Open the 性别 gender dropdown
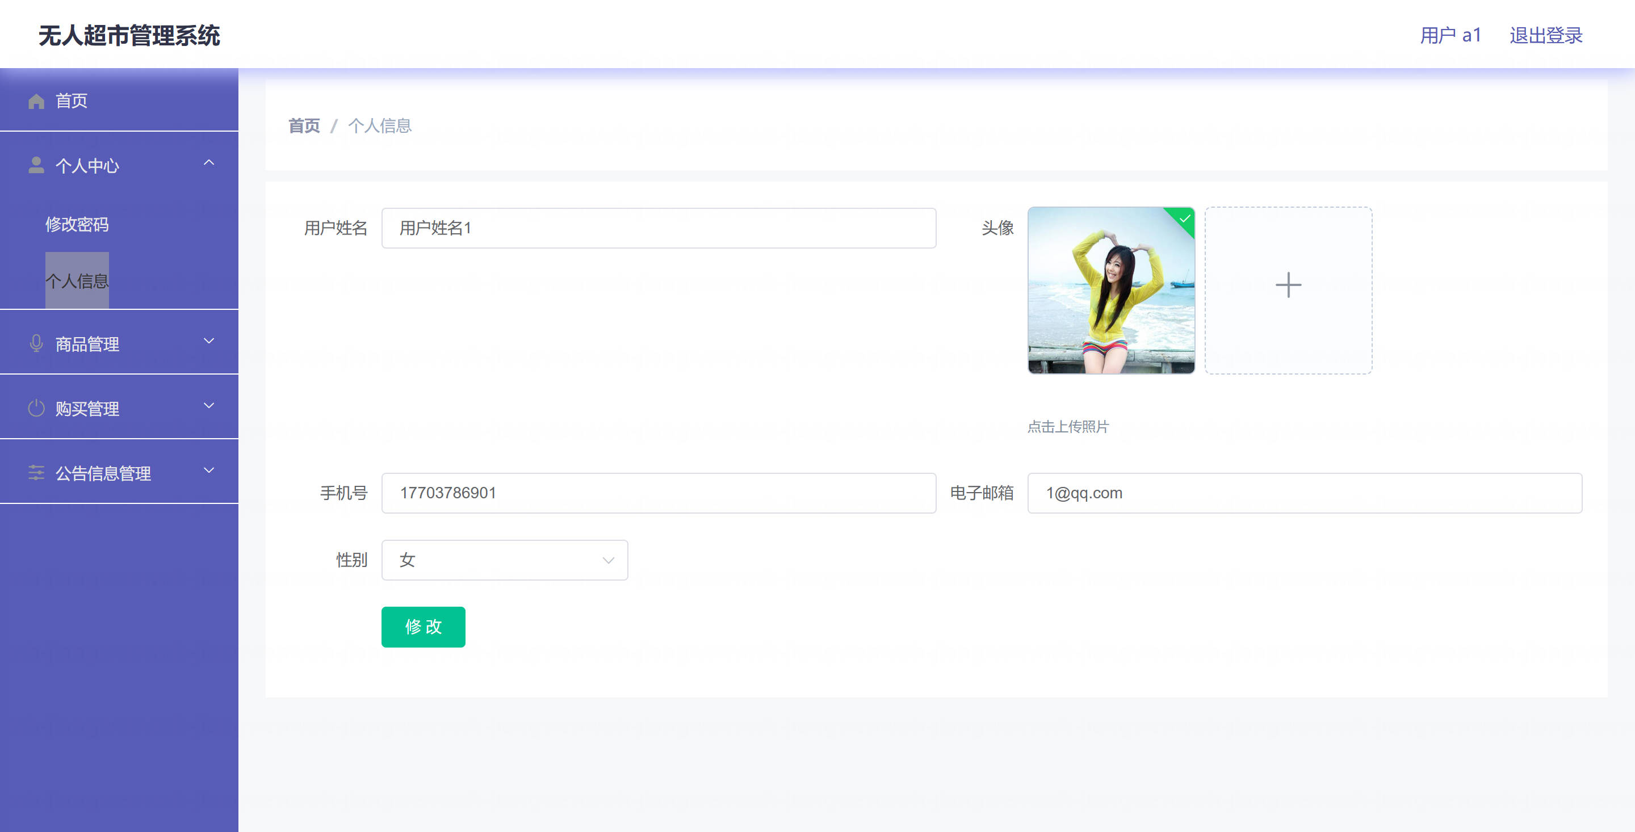1635x832 pixels. click(x=505, y=560)
